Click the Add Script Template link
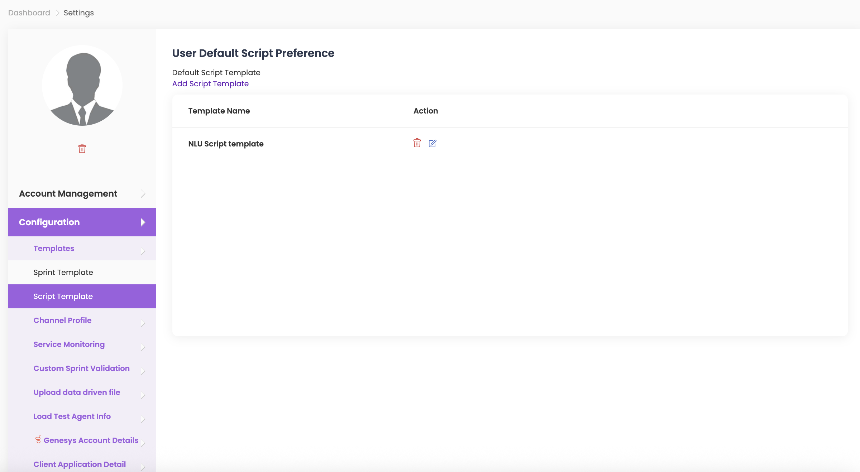The height and width of the screenshot is (472, 860). click(x=210, y=84)
